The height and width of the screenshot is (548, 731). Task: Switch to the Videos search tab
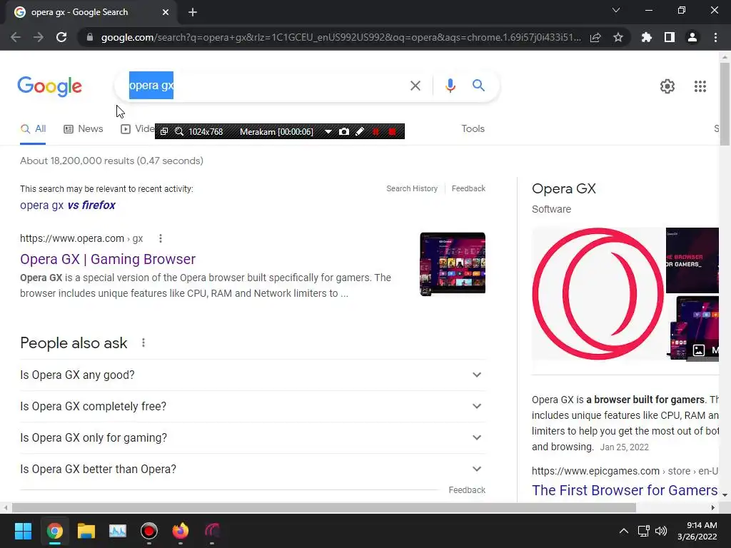(138, 129)
